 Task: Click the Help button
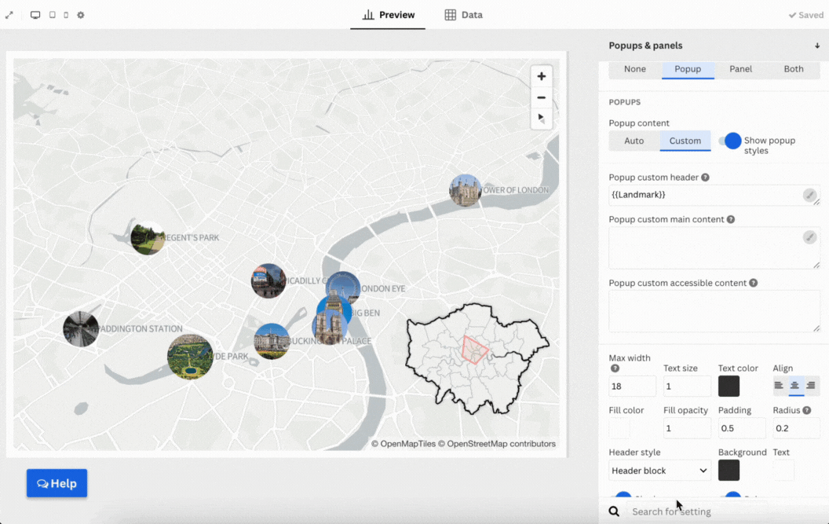click(57, 483)
